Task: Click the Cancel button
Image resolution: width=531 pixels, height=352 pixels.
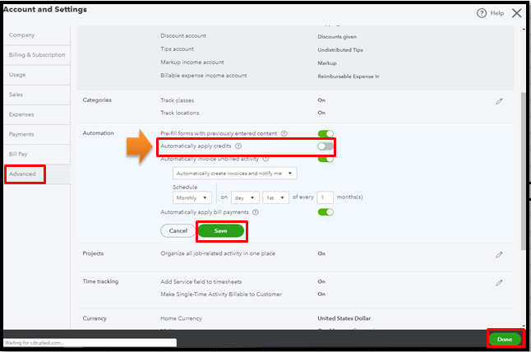Action: pyautogui.click(x=178, y=231)
